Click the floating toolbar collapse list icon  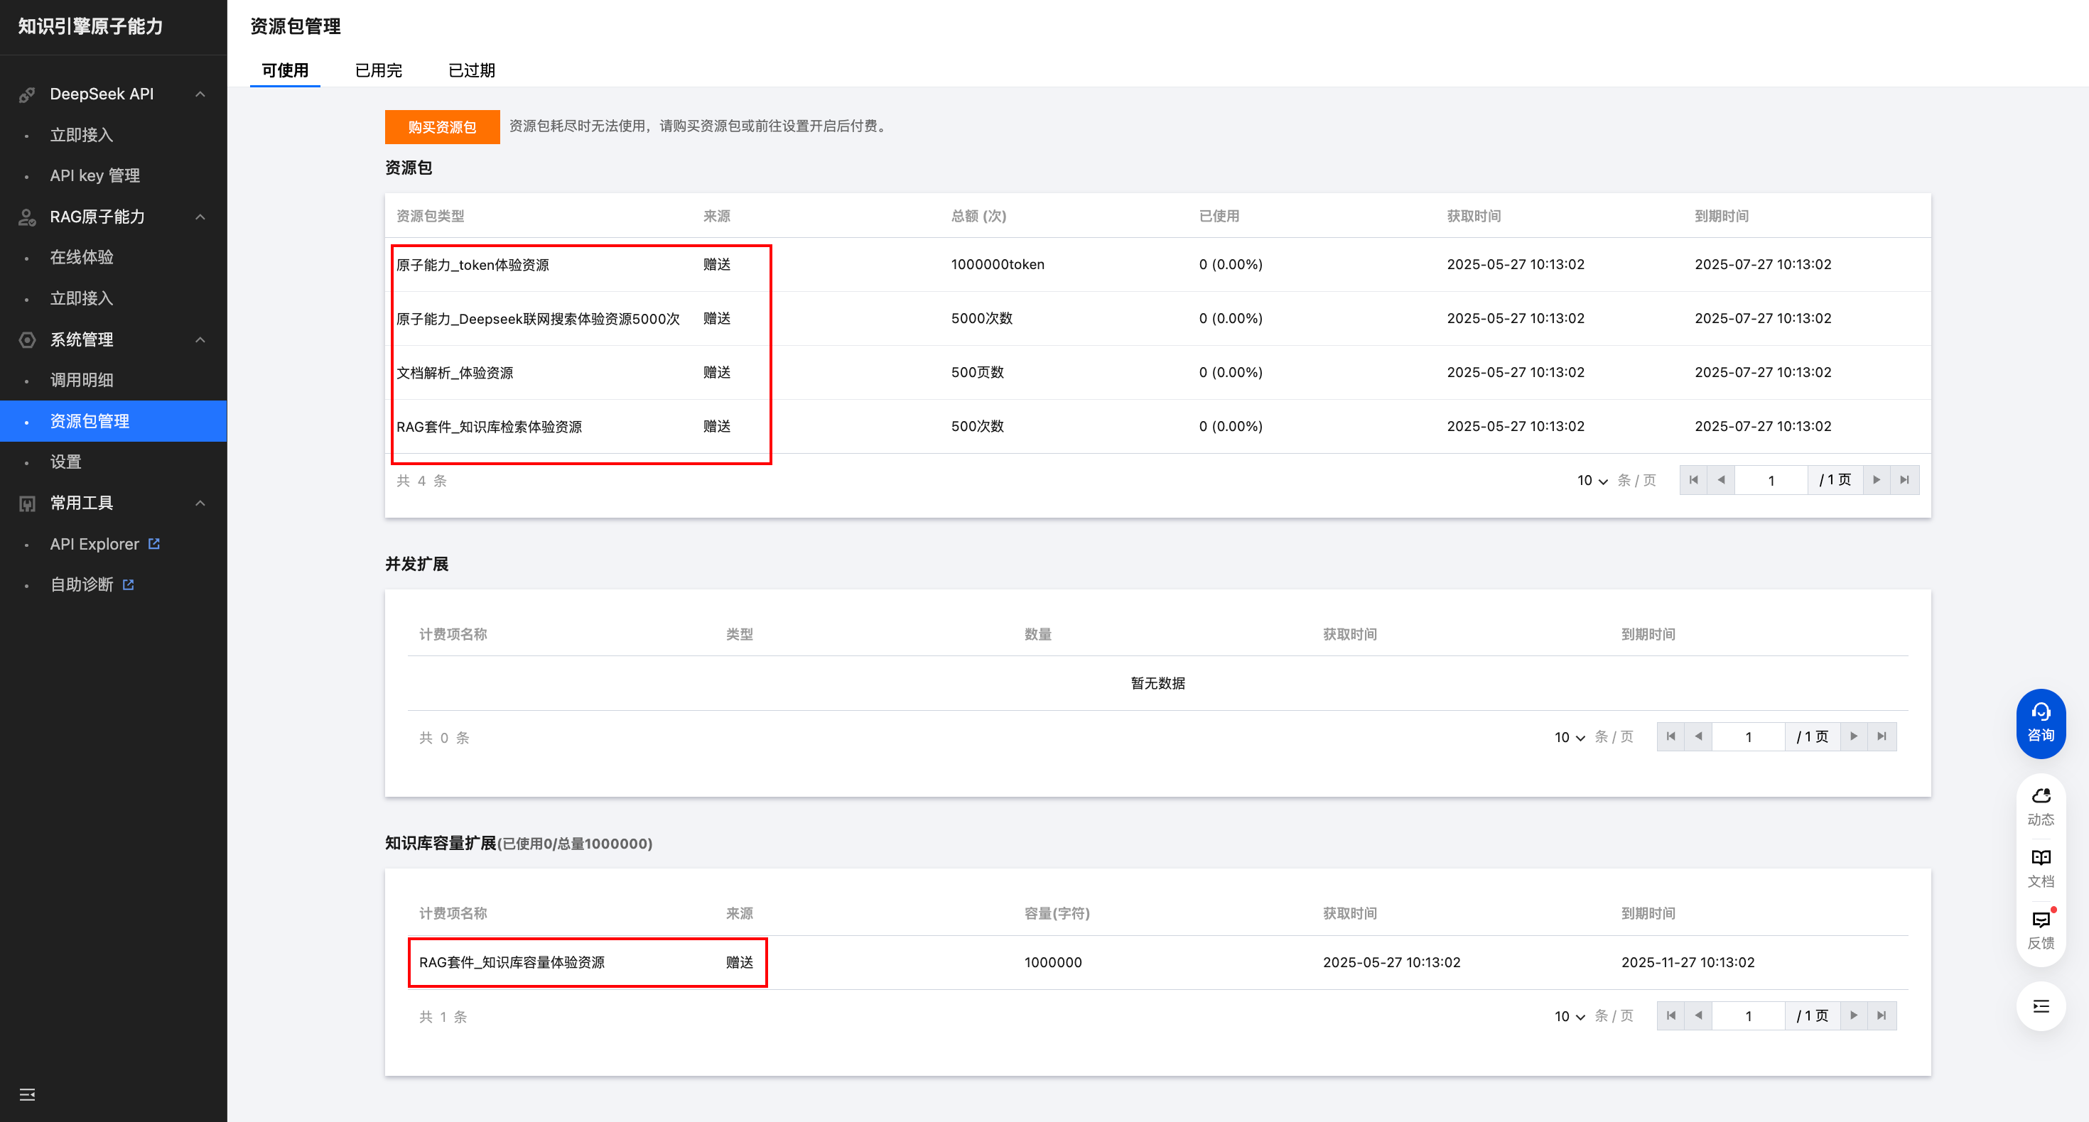(x=2041, y=1007)
